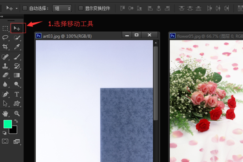
Task: Select the Eraser tool
Action: click(5, 75)
